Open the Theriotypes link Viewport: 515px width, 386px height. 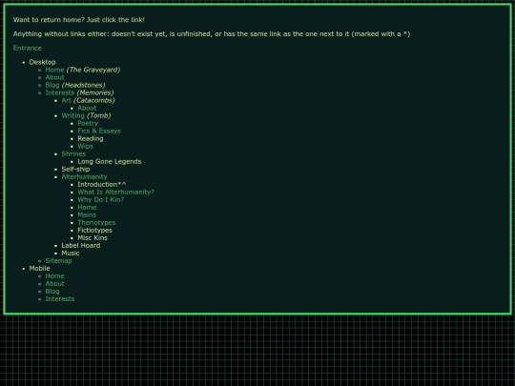96,222
